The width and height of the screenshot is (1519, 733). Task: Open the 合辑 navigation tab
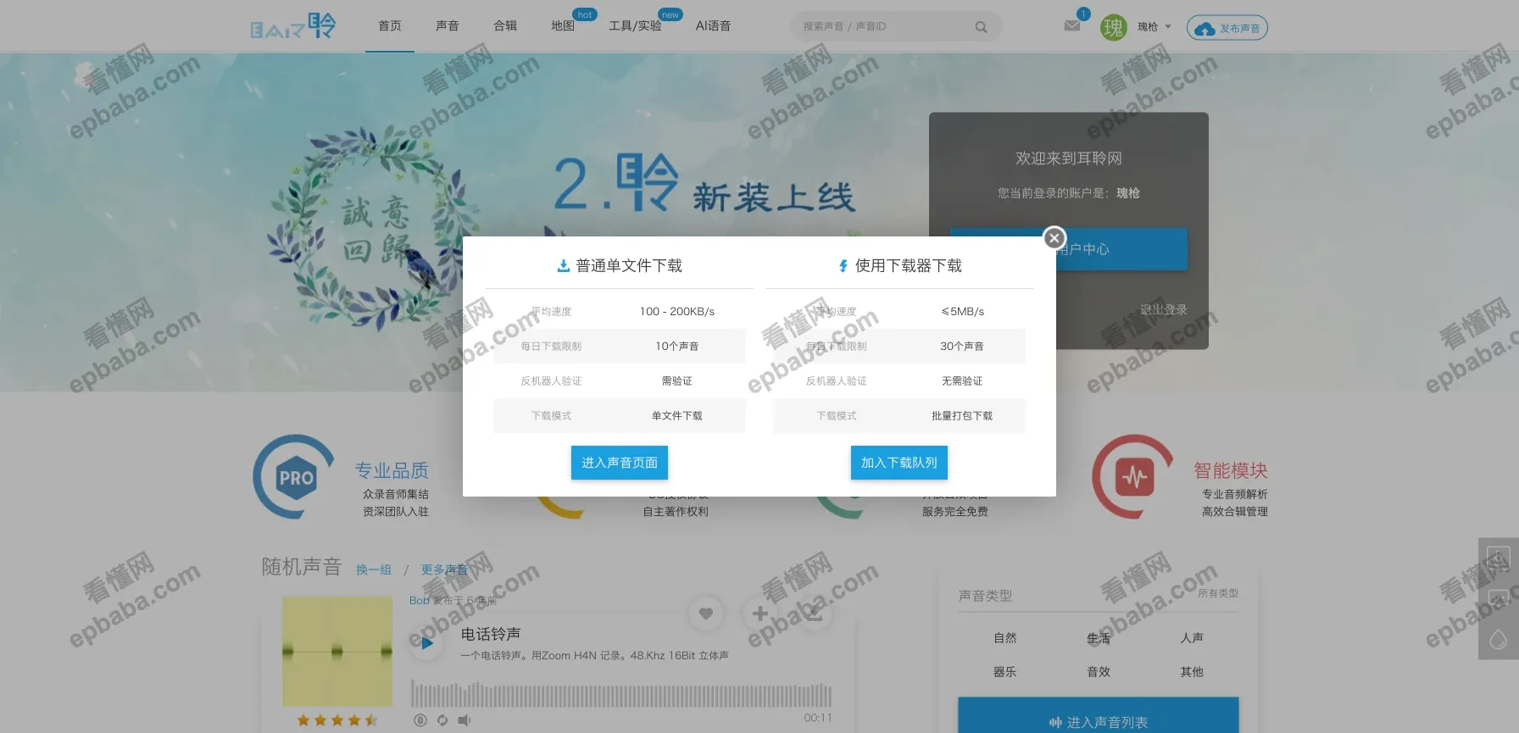pyautogui.click(x=505, y=26)
